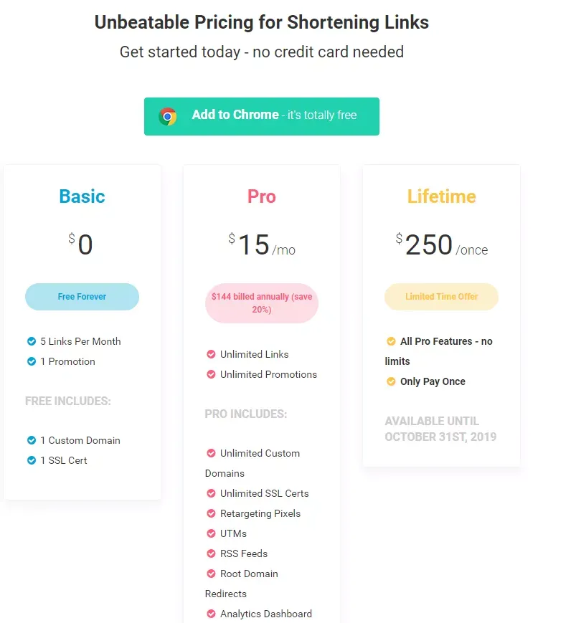Image resolution: width=576 pixels, height=623 pixels.
Task: Click checkmark icon beside Retargeting Pixels
Action: pyautogui.click(x=211, y=513)
